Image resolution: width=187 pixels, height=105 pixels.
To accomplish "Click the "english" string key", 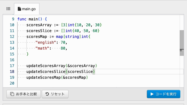I will click(x=46, y=42).
